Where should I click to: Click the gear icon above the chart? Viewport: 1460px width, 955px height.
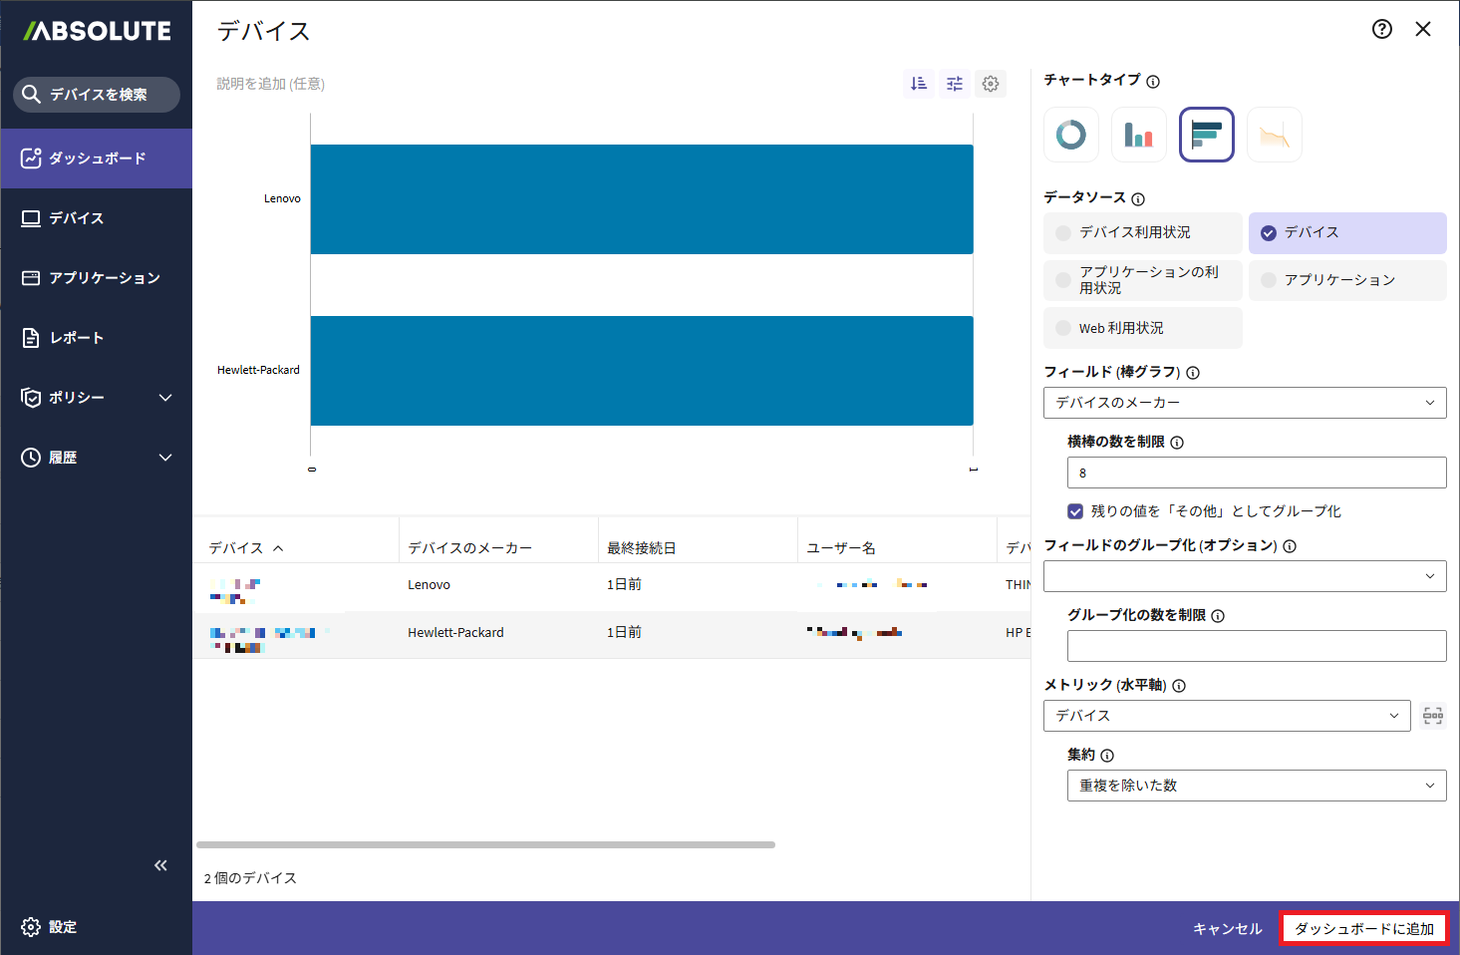[x=991, y=84]
